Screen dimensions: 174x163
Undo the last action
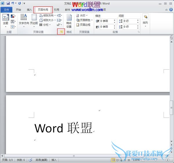13,3
